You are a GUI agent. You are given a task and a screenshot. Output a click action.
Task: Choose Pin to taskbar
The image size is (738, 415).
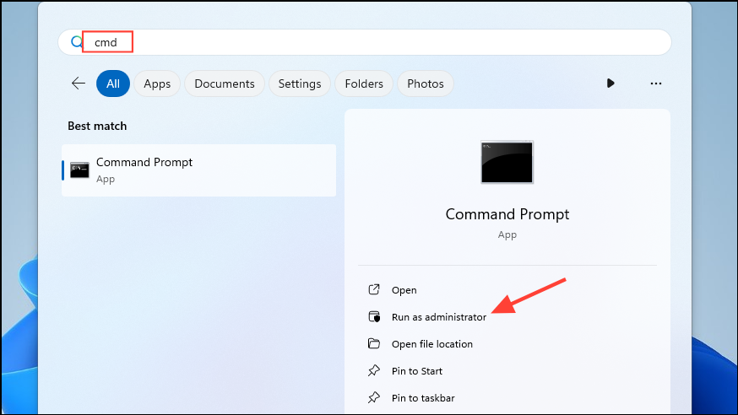(x=423, y=398)
